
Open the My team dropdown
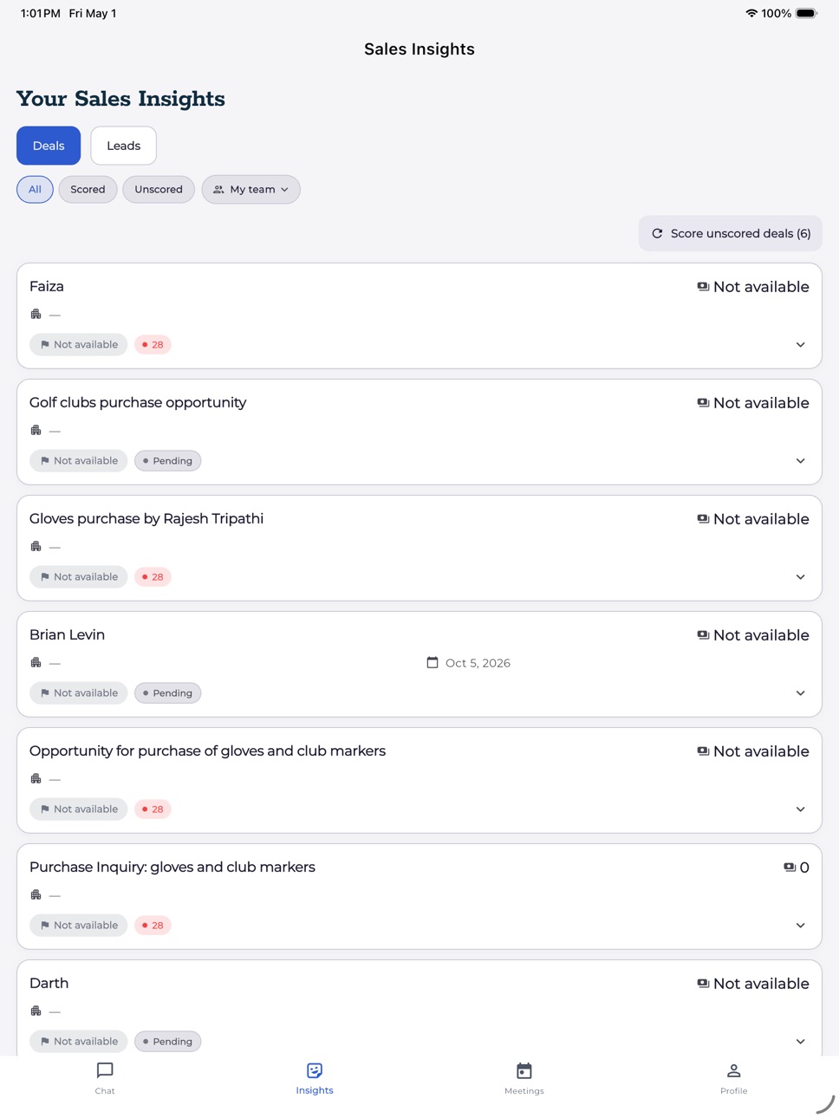[251, 189]
